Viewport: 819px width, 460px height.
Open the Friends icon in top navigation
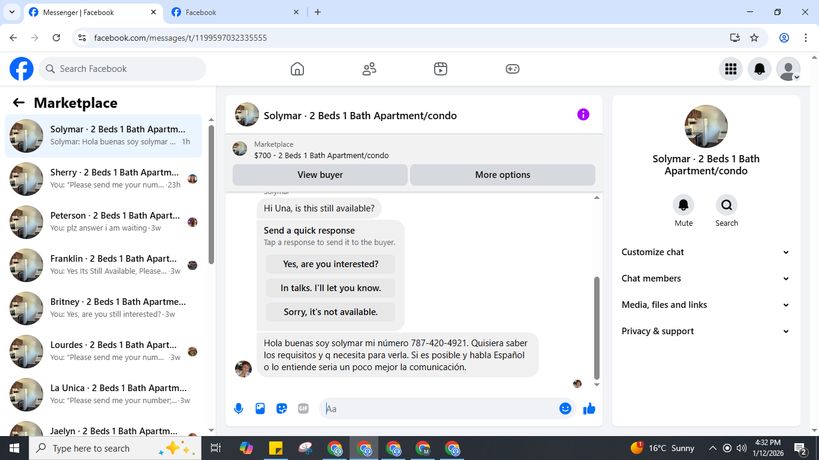click(x=369, y=69)
